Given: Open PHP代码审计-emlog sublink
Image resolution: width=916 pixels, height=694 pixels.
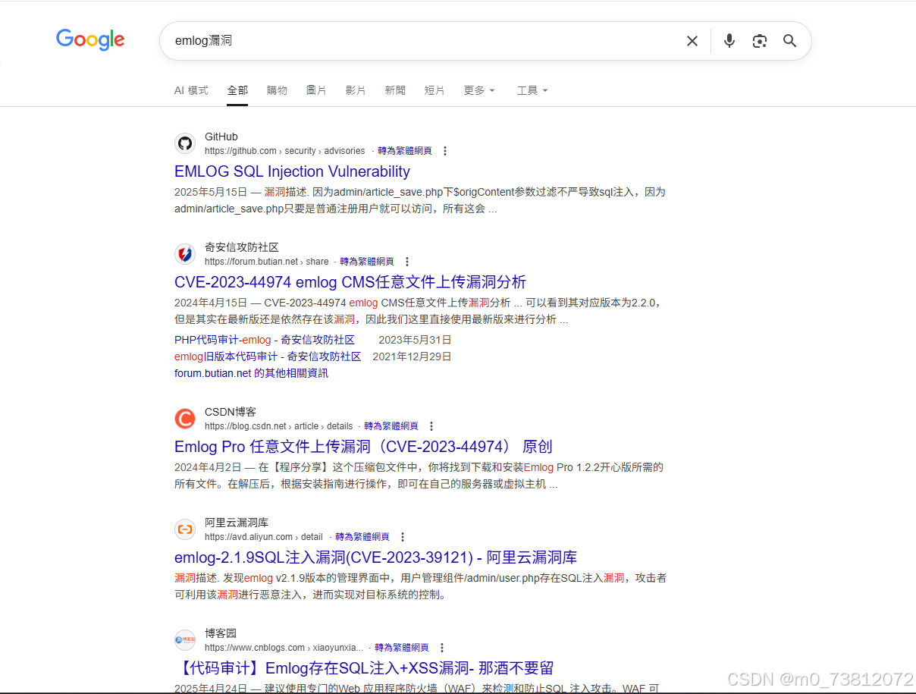Looking at the screenshot, I should [x=265, y=340].
